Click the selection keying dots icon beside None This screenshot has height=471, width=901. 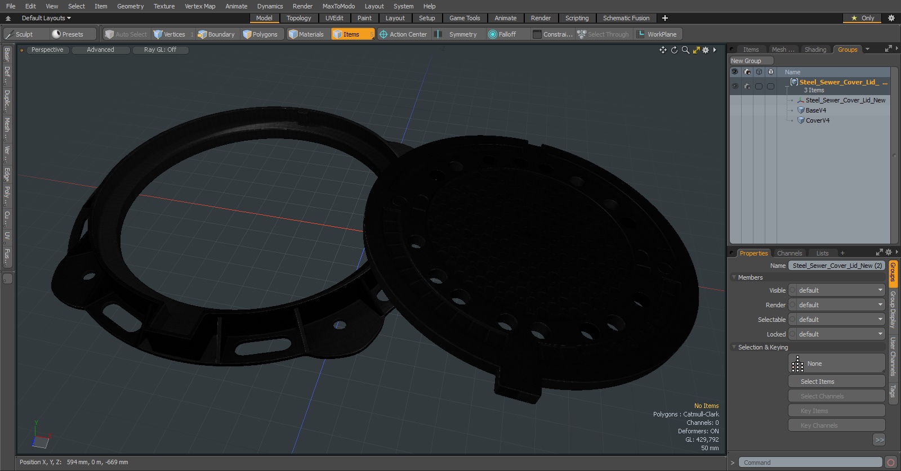[x=797, y=364]
